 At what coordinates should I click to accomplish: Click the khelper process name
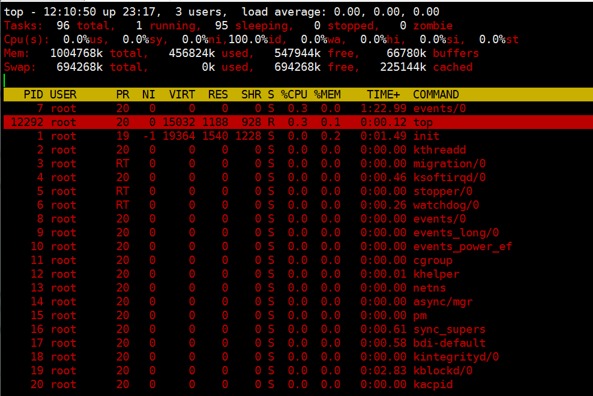point(436,274)
